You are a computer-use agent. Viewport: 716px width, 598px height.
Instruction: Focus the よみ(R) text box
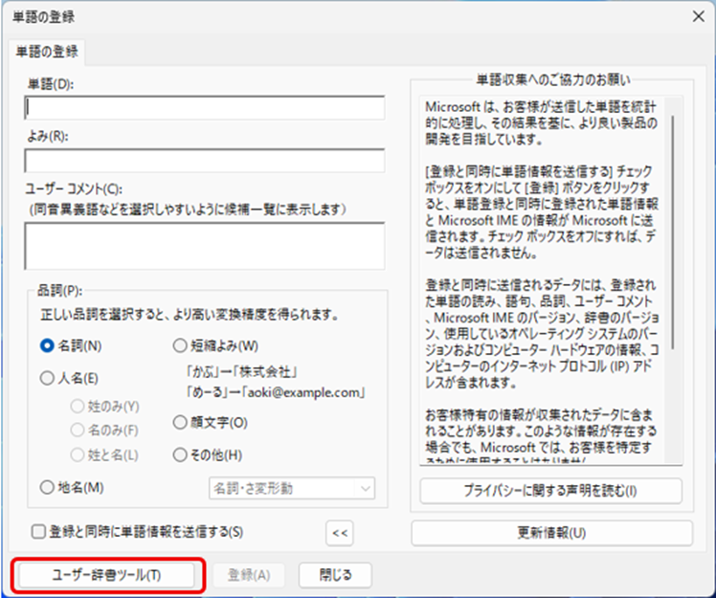coord(205,160)
